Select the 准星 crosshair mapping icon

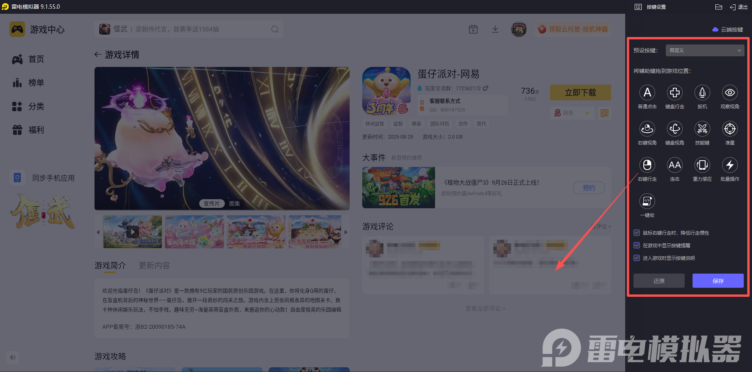(x=730, y=129)
